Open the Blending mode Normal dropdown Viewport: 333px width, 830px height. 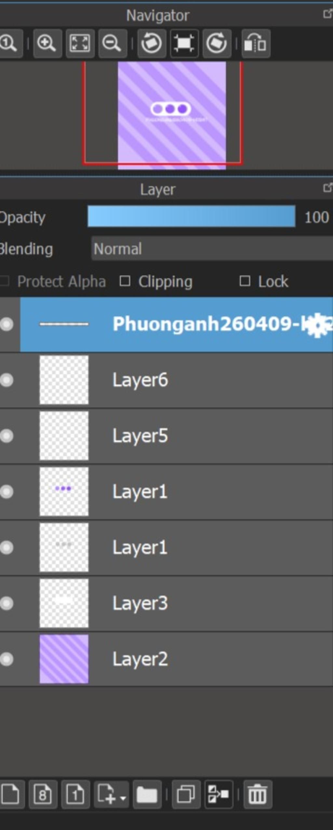212,249
